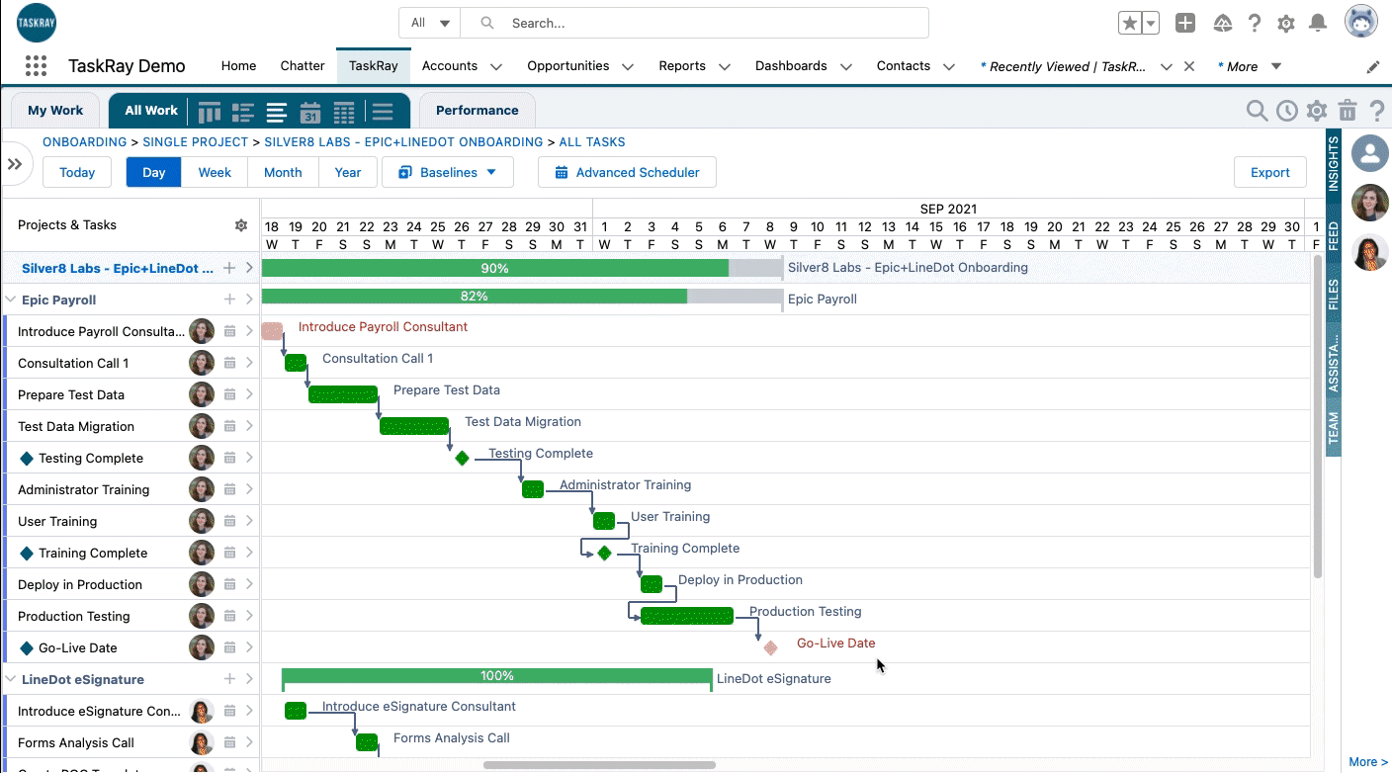Switch to Calendar view icon
This screenshot has width=1392, height=773.
tap(310, 111)
